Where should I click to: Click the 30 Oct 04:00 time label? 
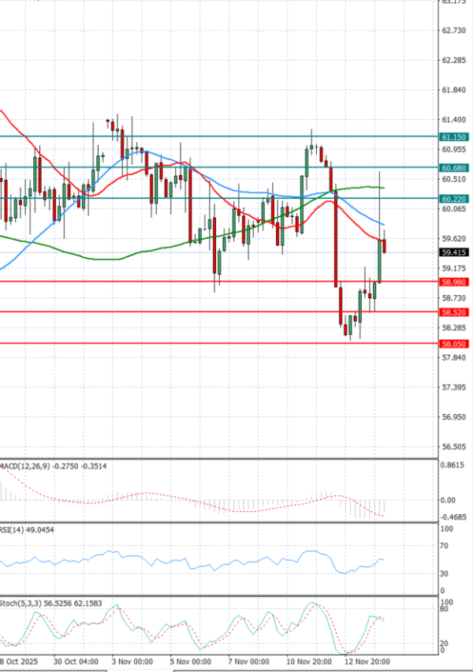click(76, 661)
